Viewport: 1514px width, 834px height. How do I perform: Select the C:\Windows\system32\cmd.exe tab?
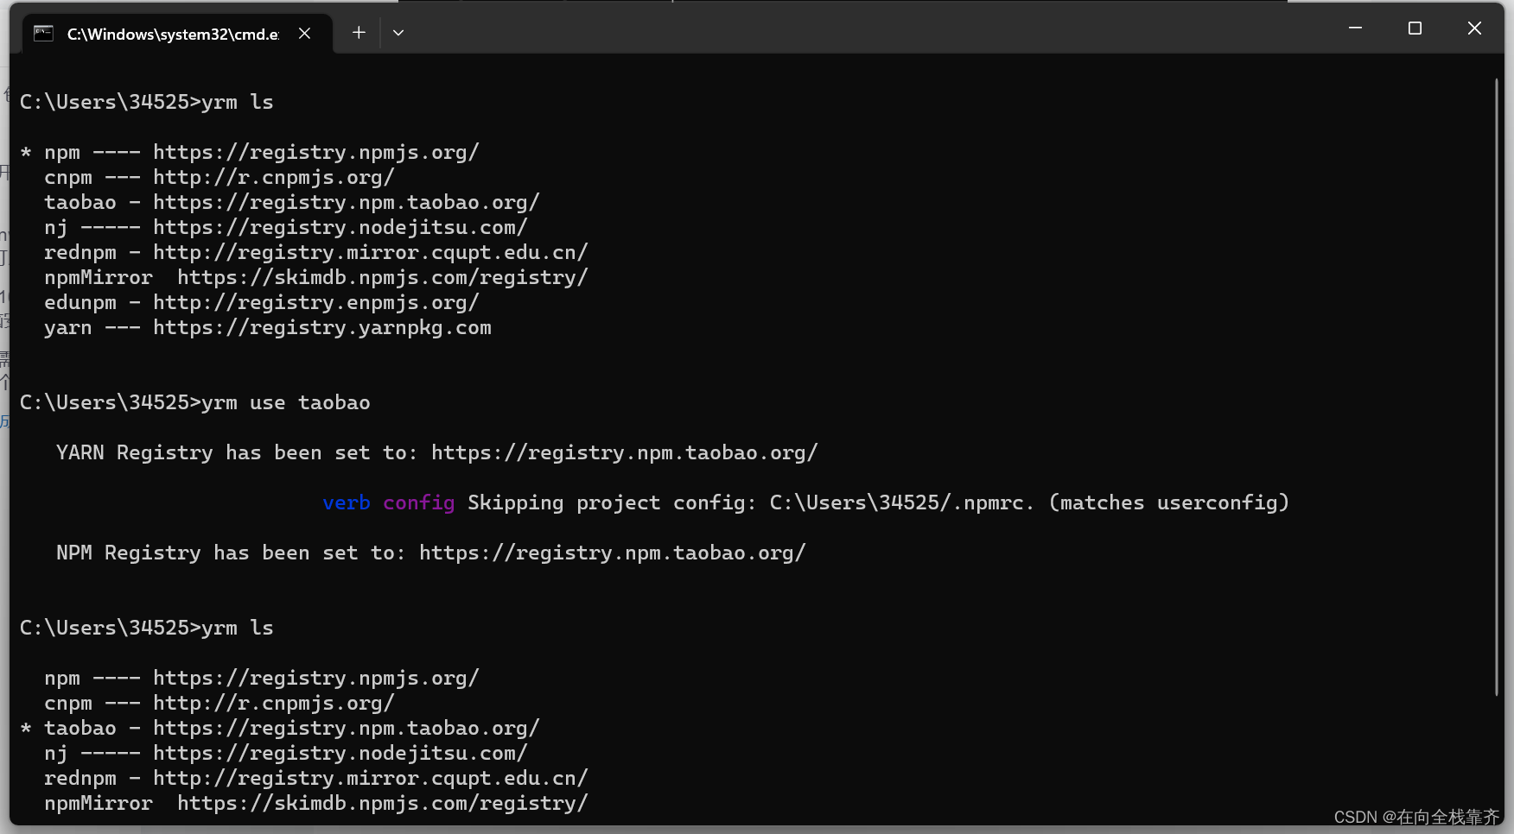(177, 34)
